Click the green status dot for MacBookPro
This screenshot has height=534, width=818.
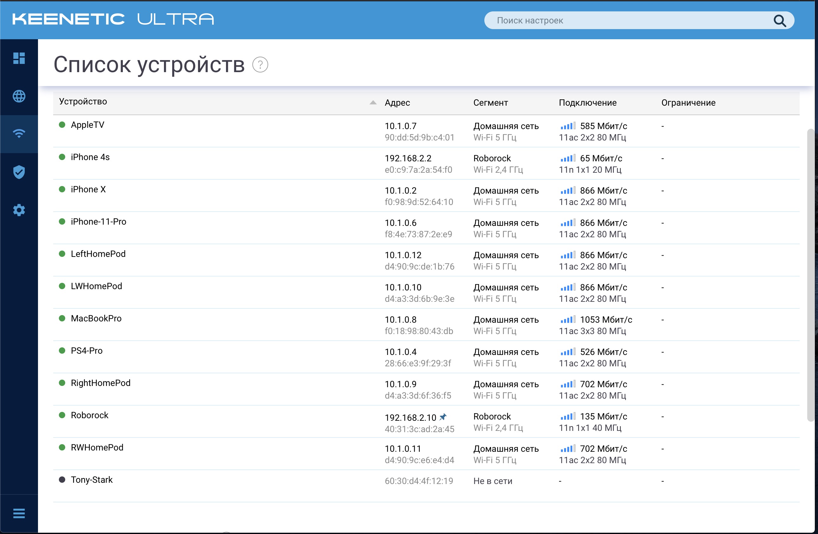tap(62, 318)
